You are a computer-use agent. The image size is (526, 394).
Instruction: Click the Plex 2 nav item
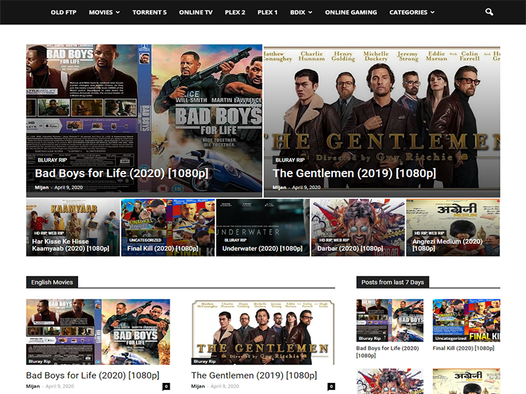click(x=233, y=12)
